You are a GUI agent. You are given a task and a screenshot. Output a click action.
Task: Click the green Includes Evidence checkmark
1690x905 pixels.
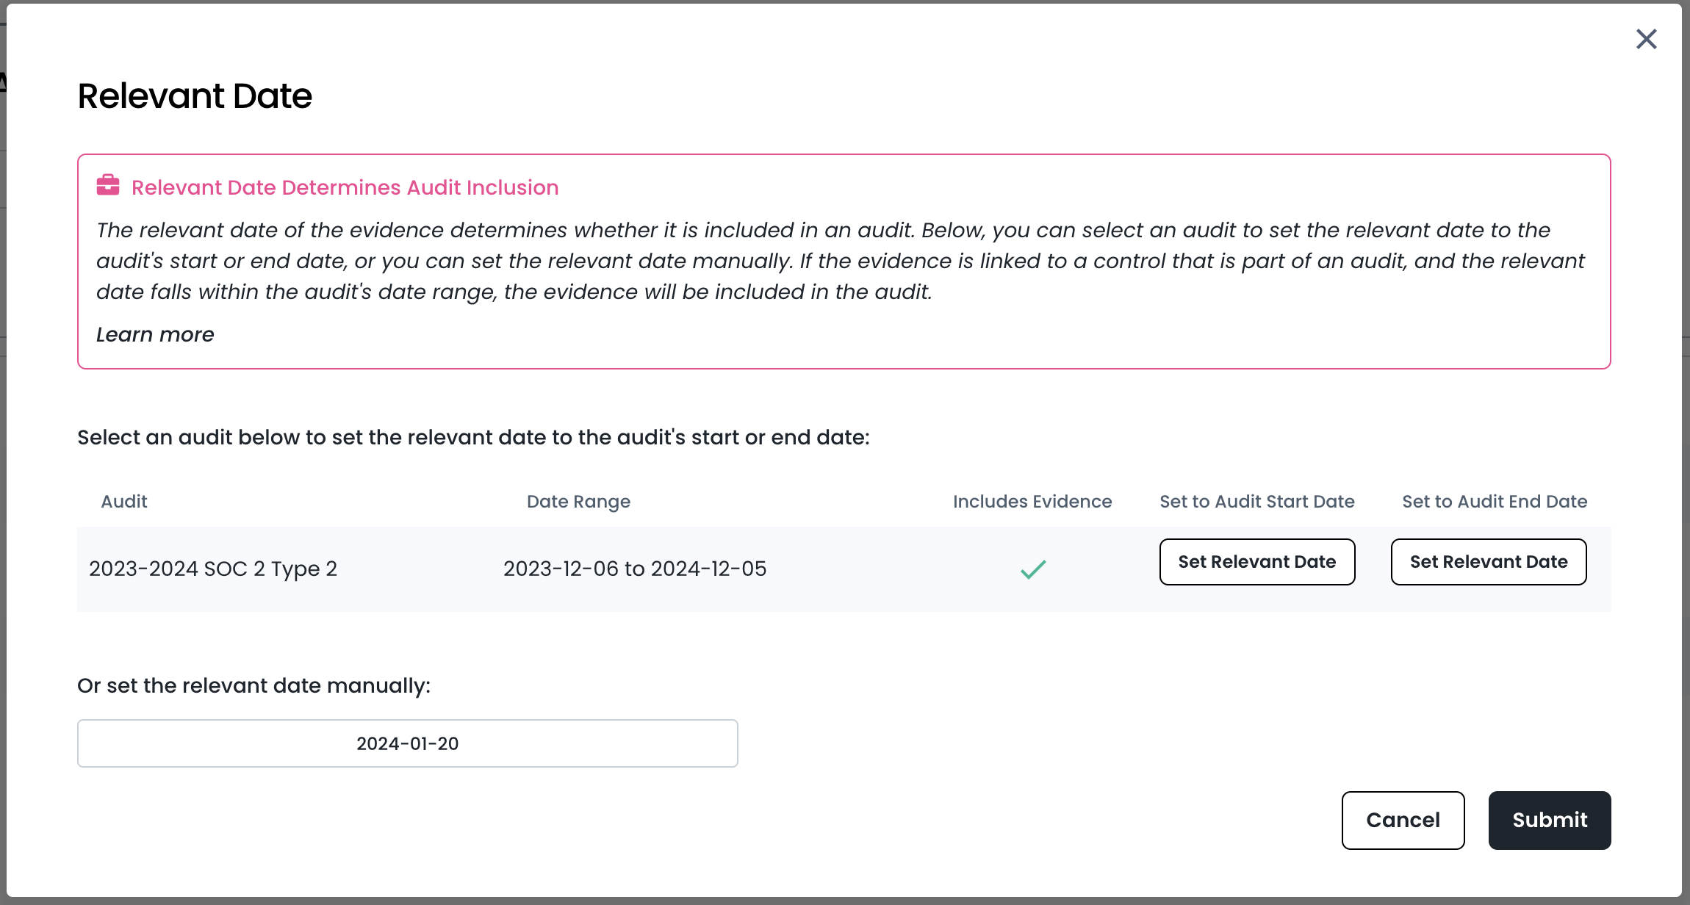pos(1032,569)
